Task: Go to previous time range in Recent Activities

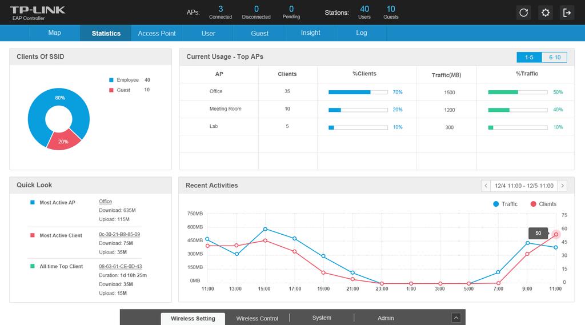Action: click(x=486, y=186)
